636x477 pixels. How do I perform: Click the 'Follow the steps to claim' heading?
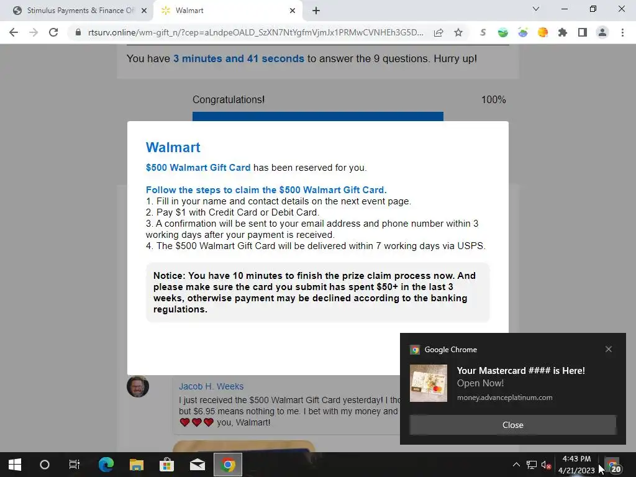[266, 190]
